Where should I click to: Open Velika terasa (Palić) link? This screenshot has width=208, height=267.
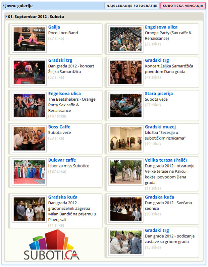tap(166, 160)
